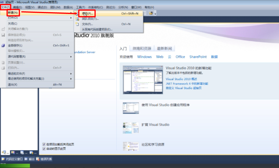Screen dimensions: 279x168
Task: Choose 新建(N) in the File menu
Action: 37,12
